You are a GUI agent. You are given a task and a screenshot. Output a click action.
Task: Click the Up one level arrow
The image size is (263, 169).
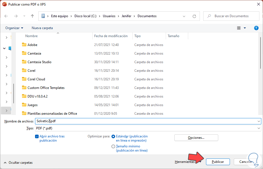coord(32,16)
